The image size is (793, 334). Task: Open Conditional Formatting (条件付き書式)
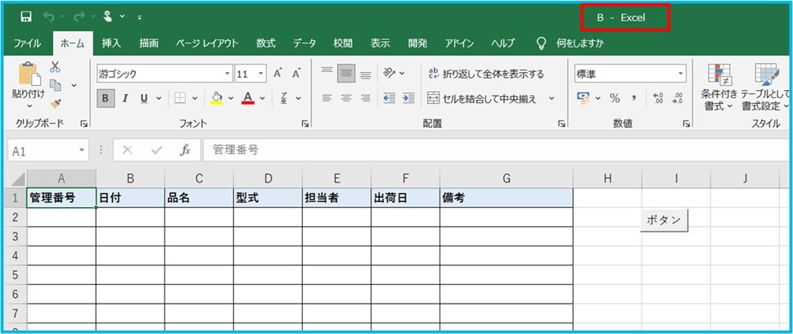point(718,90)
